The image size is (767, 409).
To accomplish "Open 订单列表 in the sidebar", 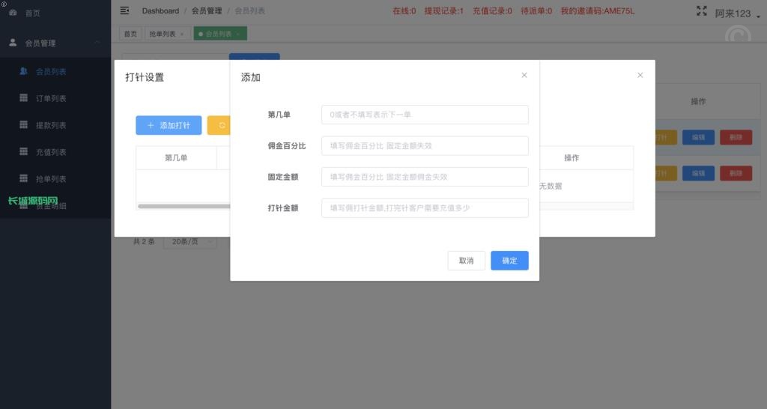I will (51, 99).
